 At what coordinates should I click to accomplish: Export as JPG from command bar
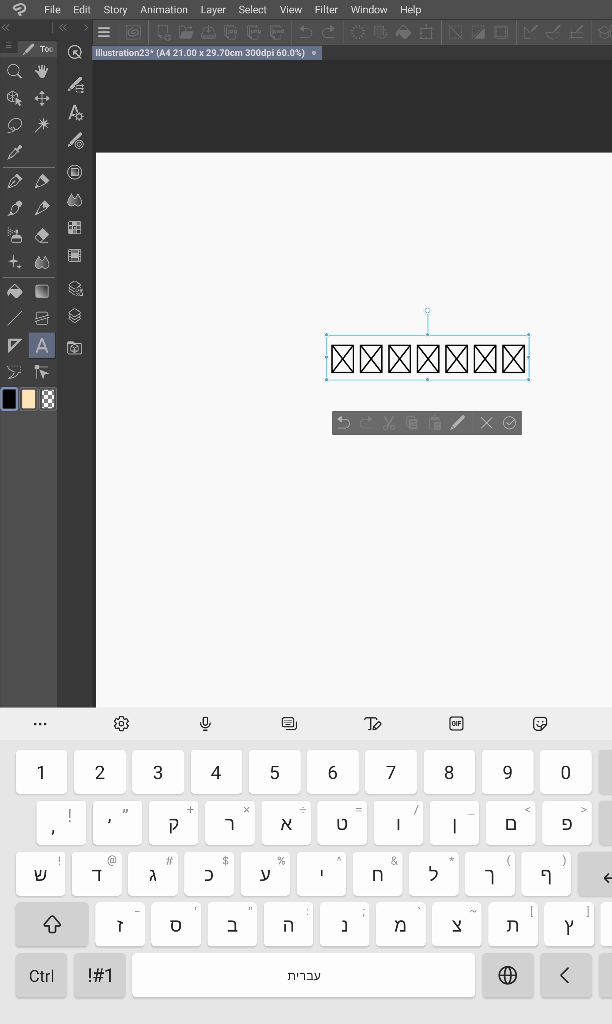[x=231, y=32]
